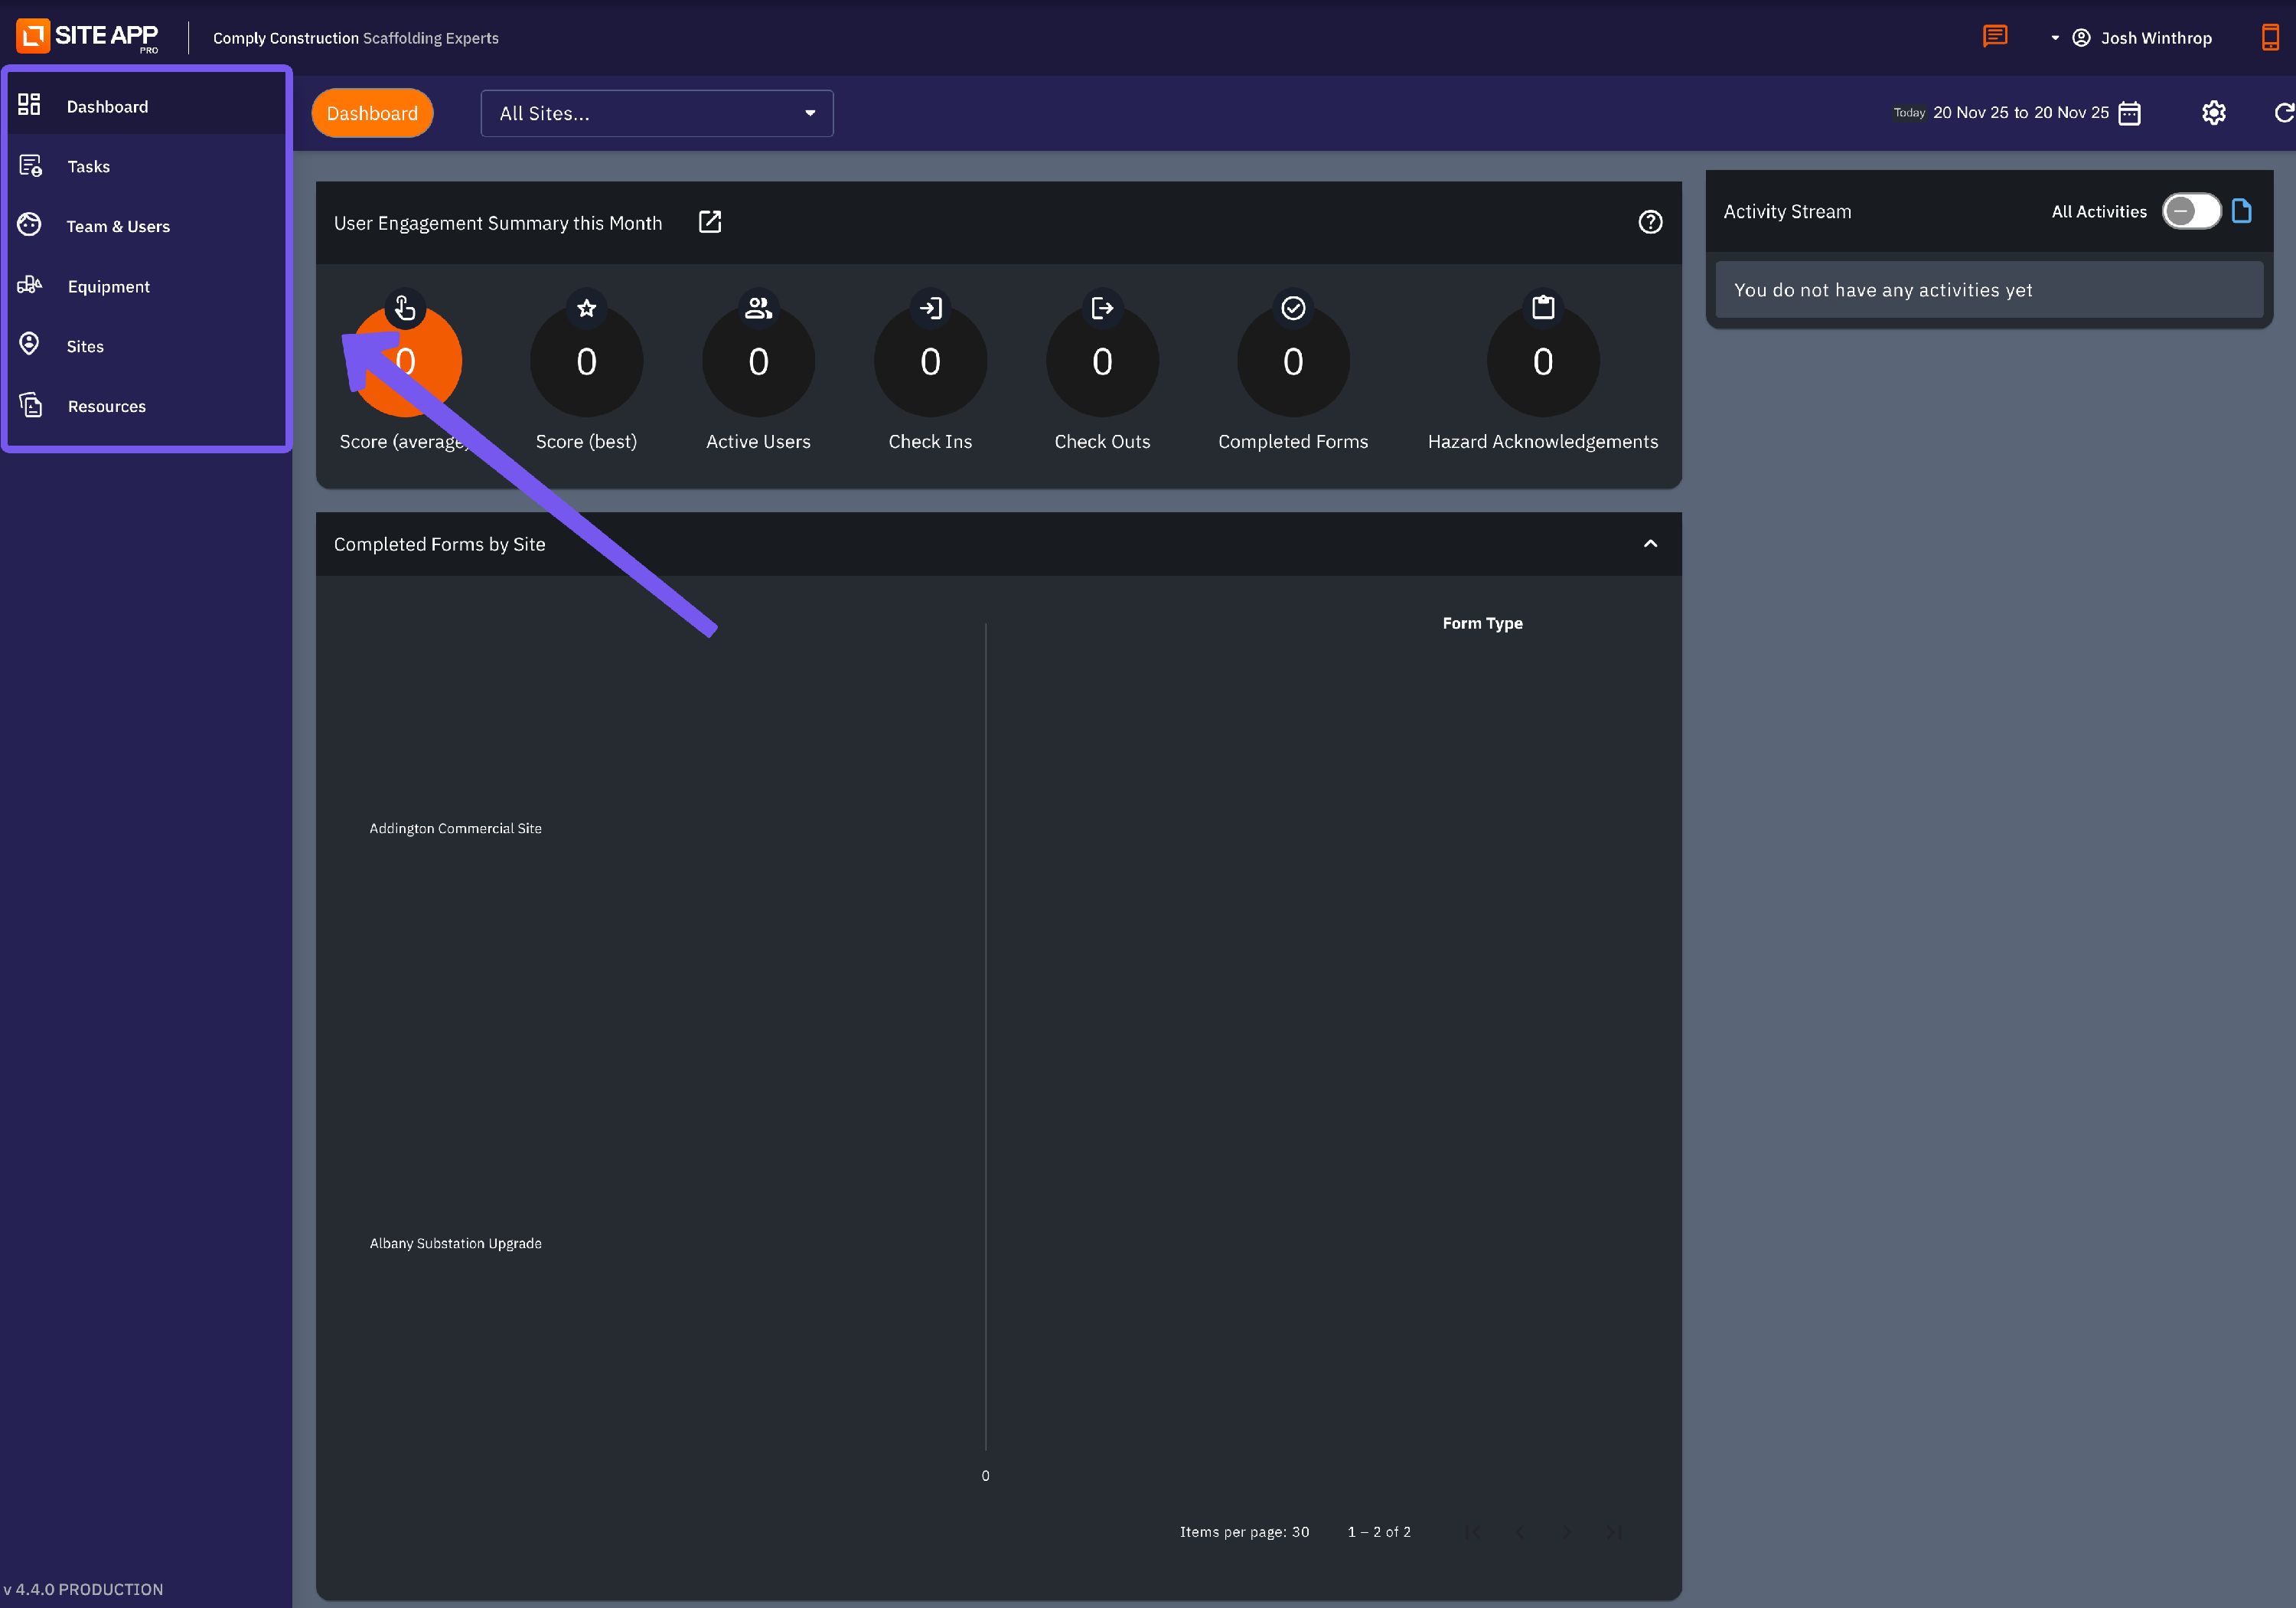Image resolution: width=2296 pixels, height=1608 pixels.
Task: Click the Activity Stream document icon
Action: tap(2241, 211)
